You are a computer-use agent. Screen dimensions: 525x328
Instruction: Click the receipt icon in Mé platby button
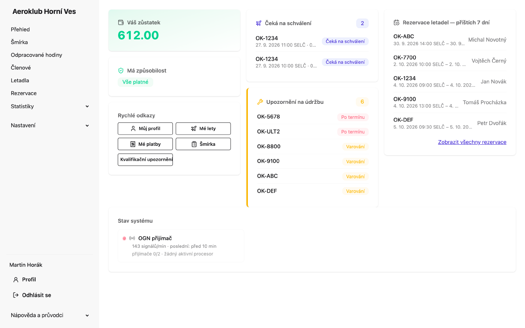click(x=133, y=144)
